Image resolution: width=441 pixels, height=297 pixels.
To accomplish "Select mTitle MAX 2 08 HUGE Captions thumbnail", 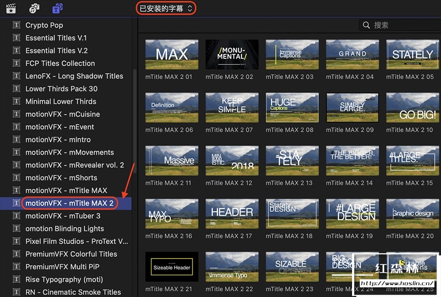I will pyautogui.click(x=292, y=107).
